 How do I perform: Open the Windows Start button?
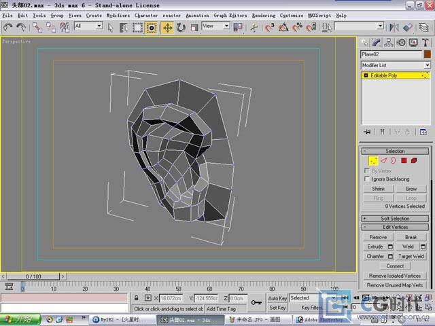tap(20, 320)
